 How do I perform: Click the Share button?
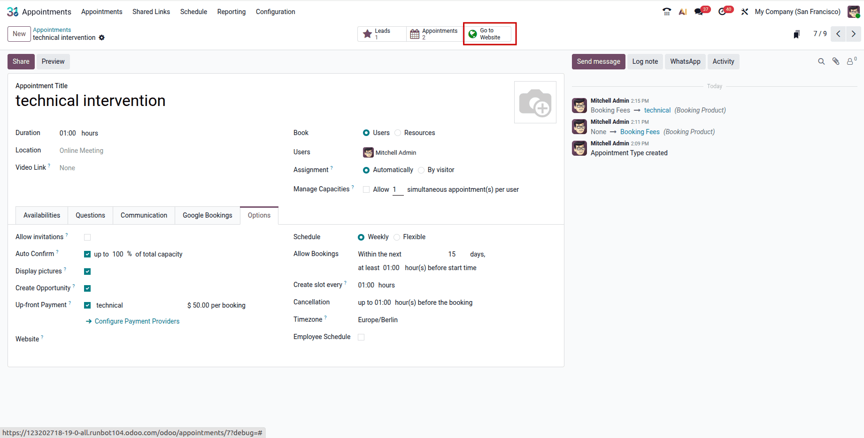21,61
